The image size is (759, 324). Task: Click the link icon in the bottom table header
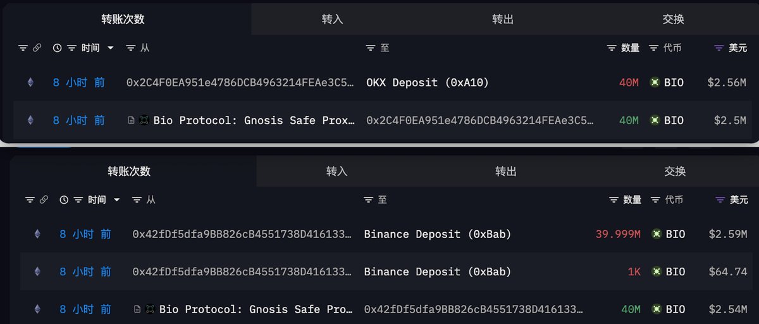point(44,200)
